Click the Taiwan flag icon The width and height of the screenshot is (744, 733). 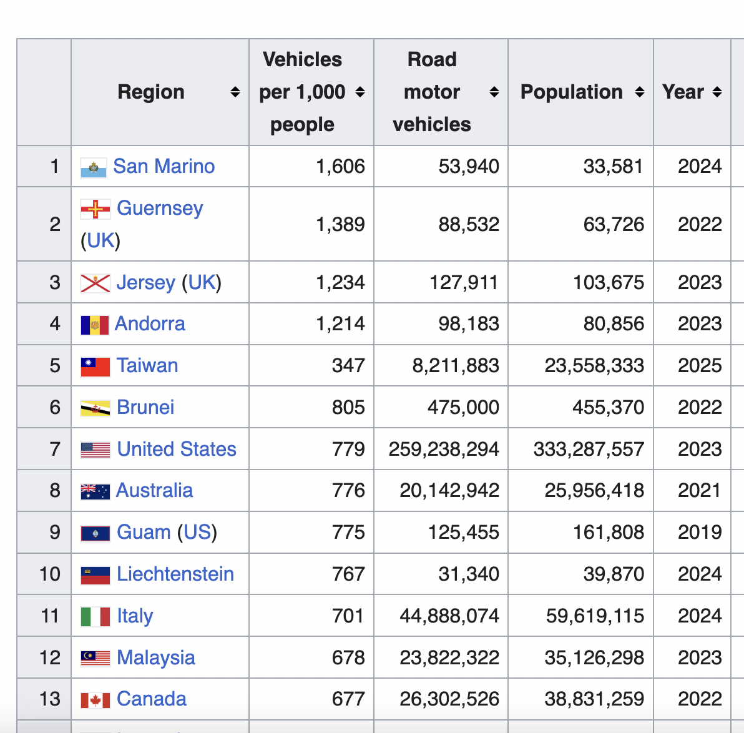[x=95, y=366]
